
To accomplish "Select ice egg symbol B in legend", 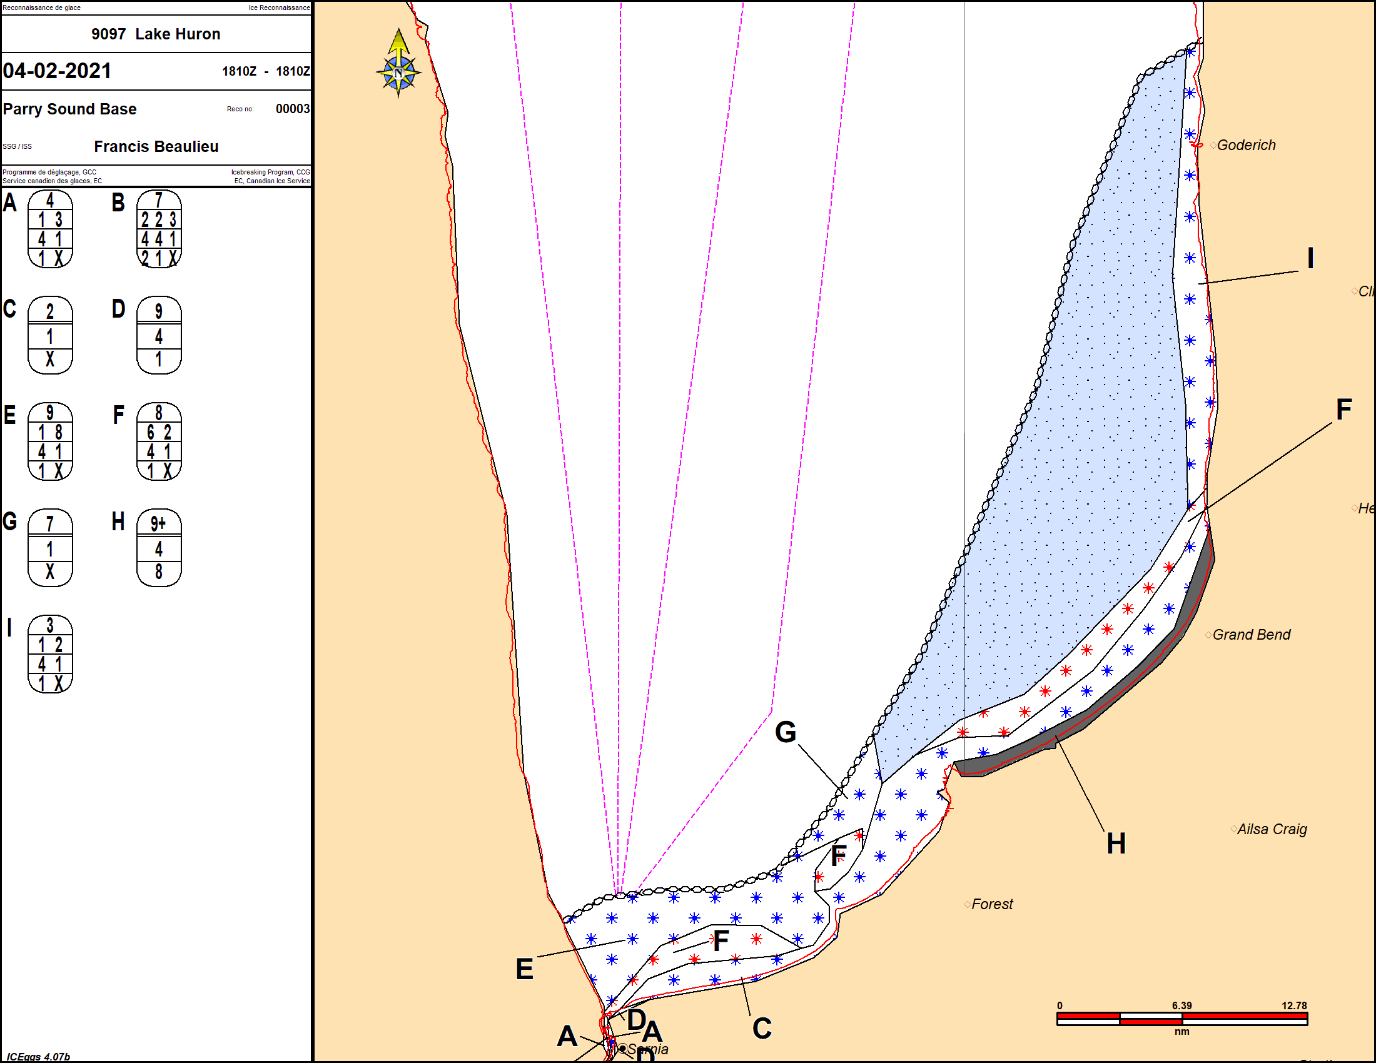I will click(159, 229).
